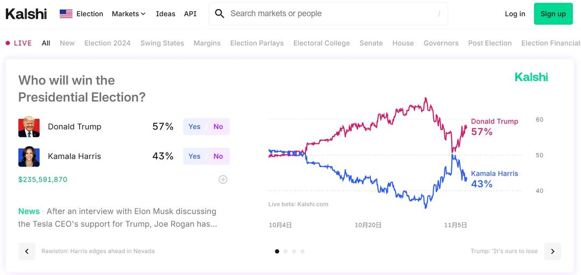Select No for Kamala Harris

(218, 156)
